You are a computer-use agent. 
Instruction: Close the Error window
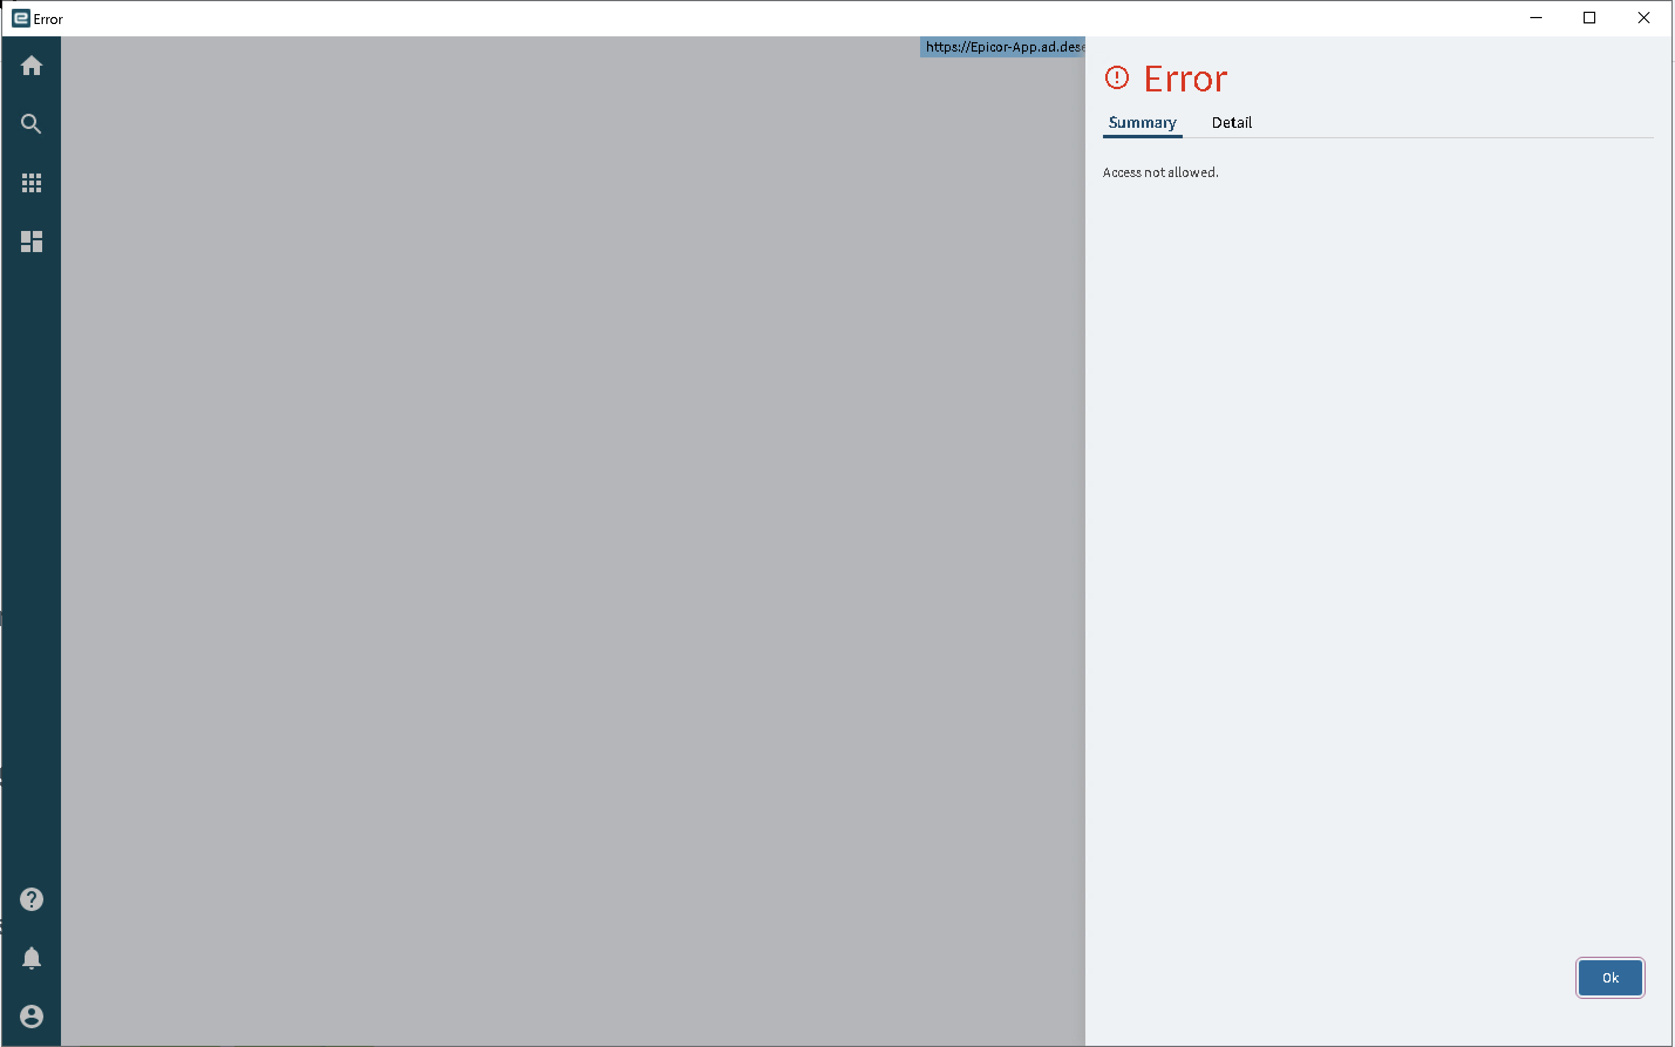pos(1644,18)
